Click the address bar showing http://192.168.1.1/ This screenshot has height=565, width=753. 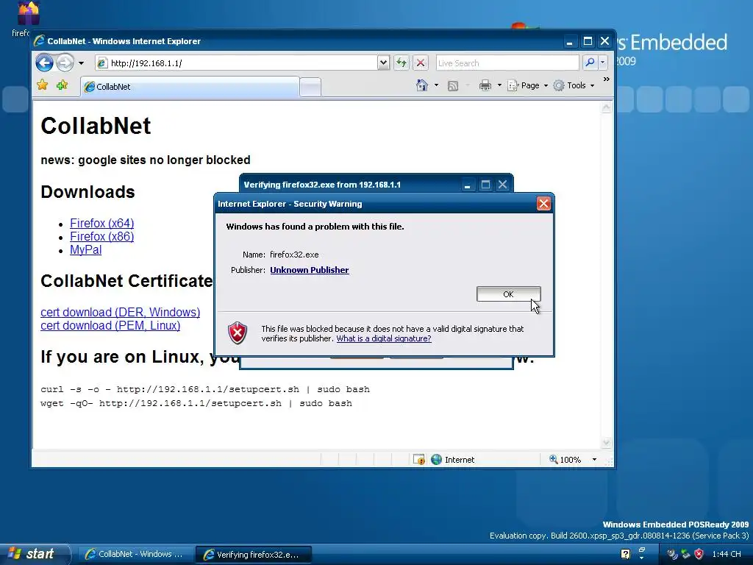(x=236, y=63)
